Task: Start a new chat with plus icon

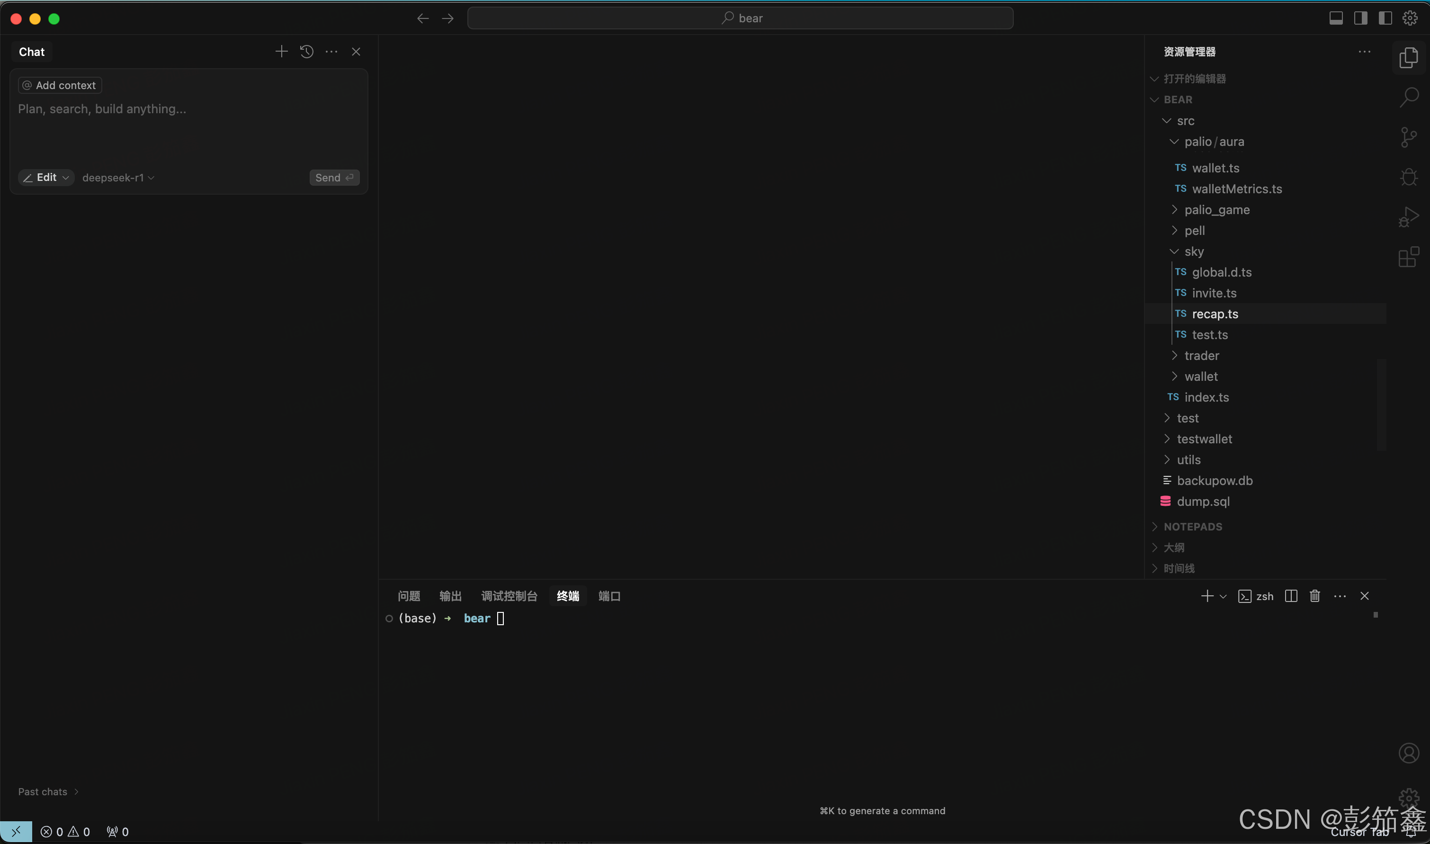Action: coord(281,52)
